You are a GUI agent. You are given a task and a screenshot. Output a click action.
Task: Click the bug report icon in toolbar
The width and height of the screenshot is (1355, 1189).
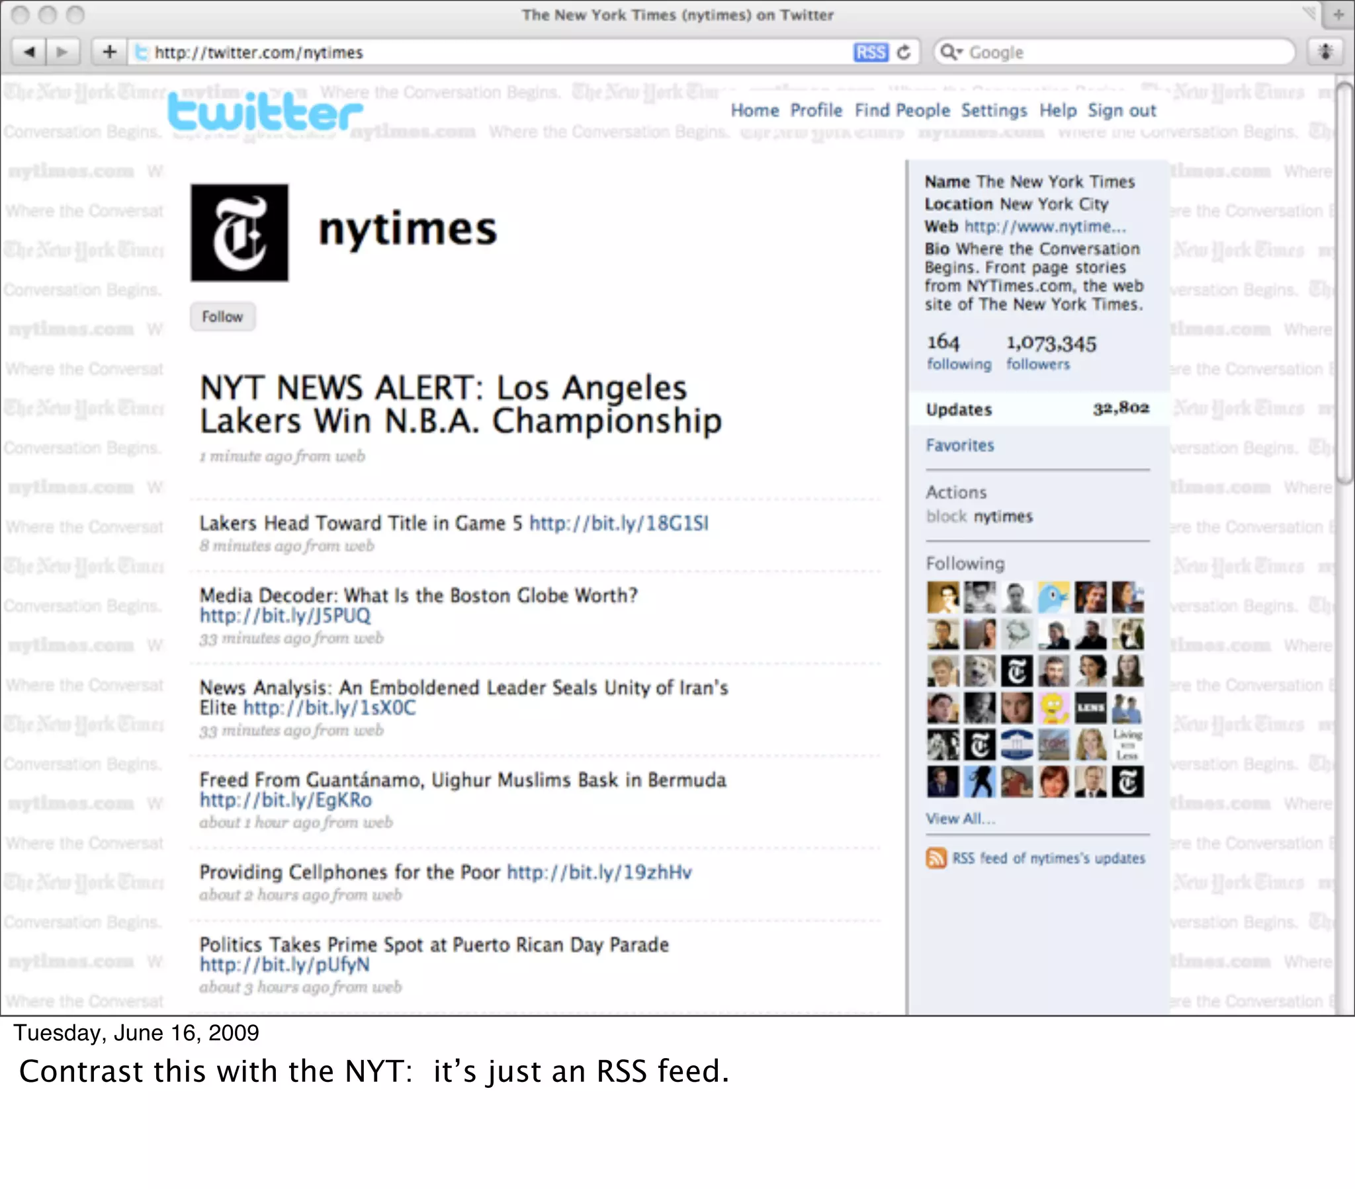coord(1325,52)
